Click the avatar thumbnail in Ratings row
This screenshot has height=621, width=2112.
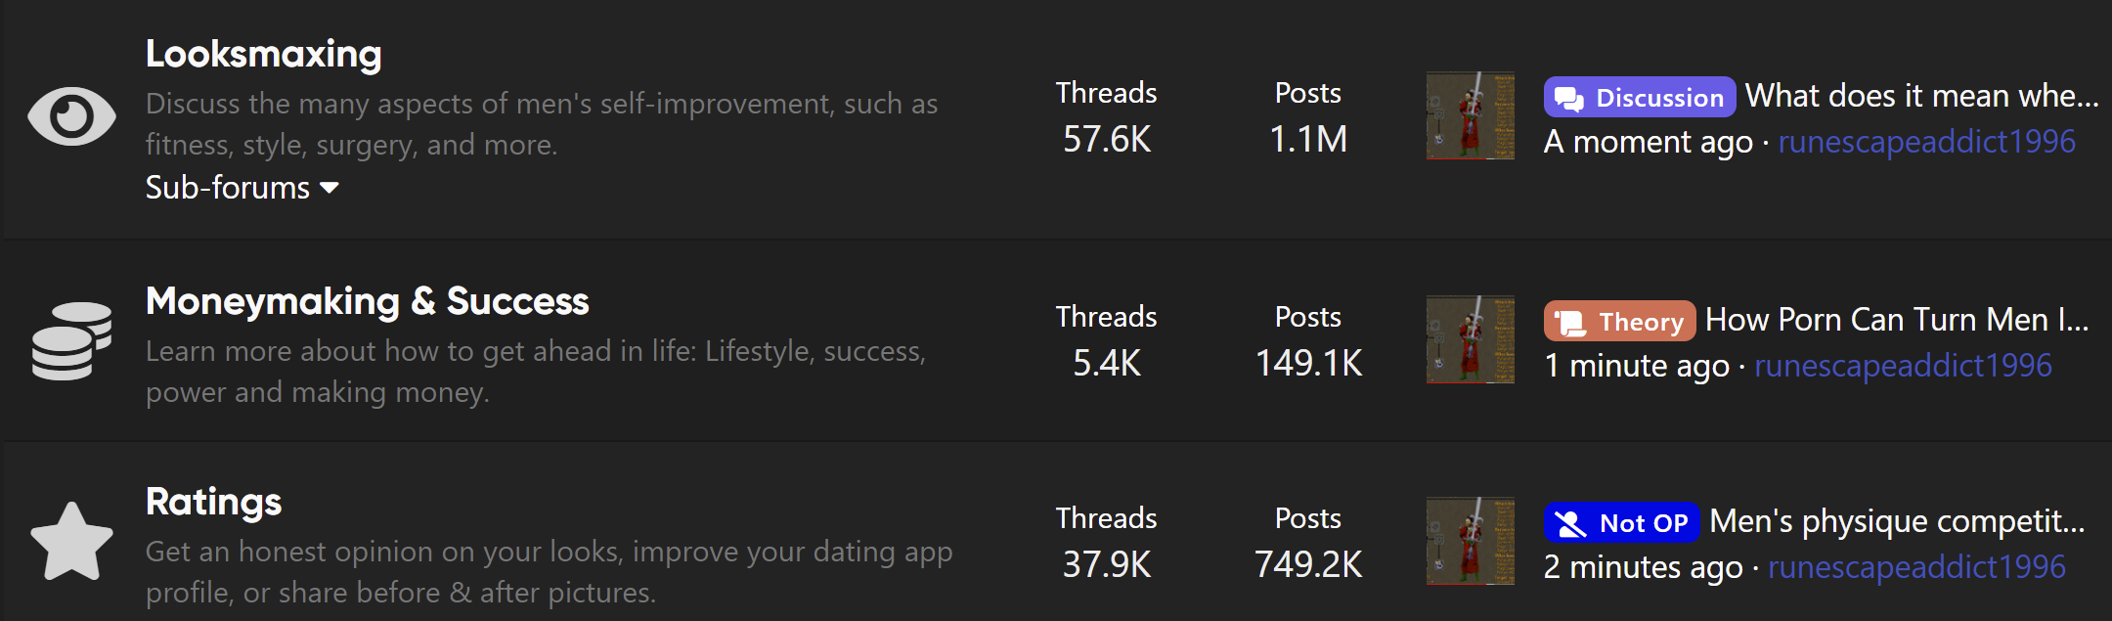(1471, 541)
